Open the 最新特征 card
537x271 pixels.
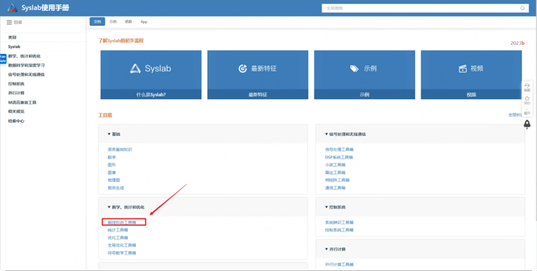257,75
